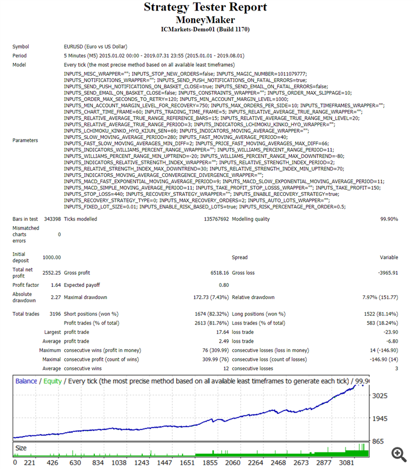Click average loss trade value -6.80
The image size is (414, 469).
pos(392,342)
